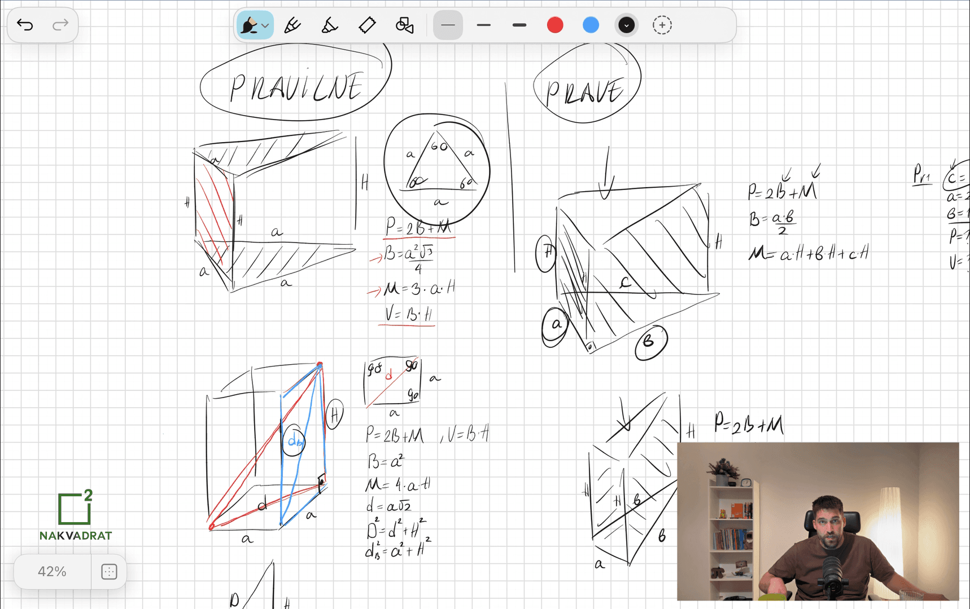Open the 42% zoom level control

point(53,572)
